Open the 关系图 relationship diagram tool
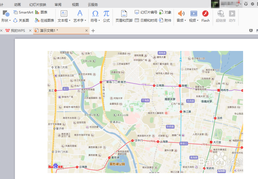This screenshot has height=179, width=258. 21,20
